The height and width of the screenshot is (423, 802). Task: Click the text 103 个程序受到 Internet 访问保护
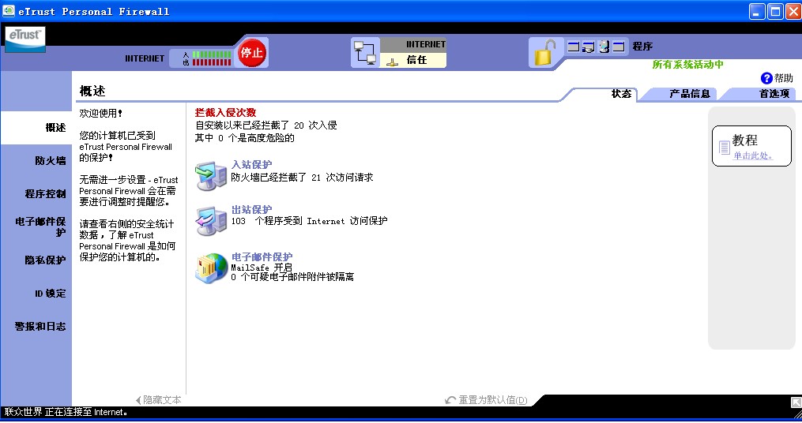click(x=309, y=221)
